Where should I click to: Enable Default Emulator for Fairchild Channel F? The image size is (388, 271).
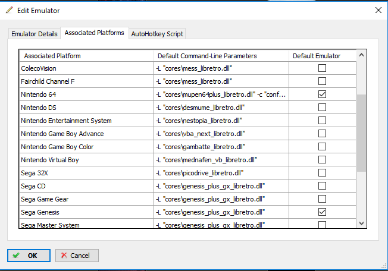[322, 81]
